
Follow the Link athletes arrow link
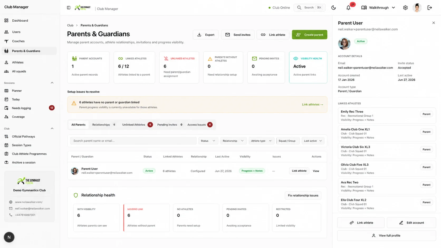(x=313, y=105)
